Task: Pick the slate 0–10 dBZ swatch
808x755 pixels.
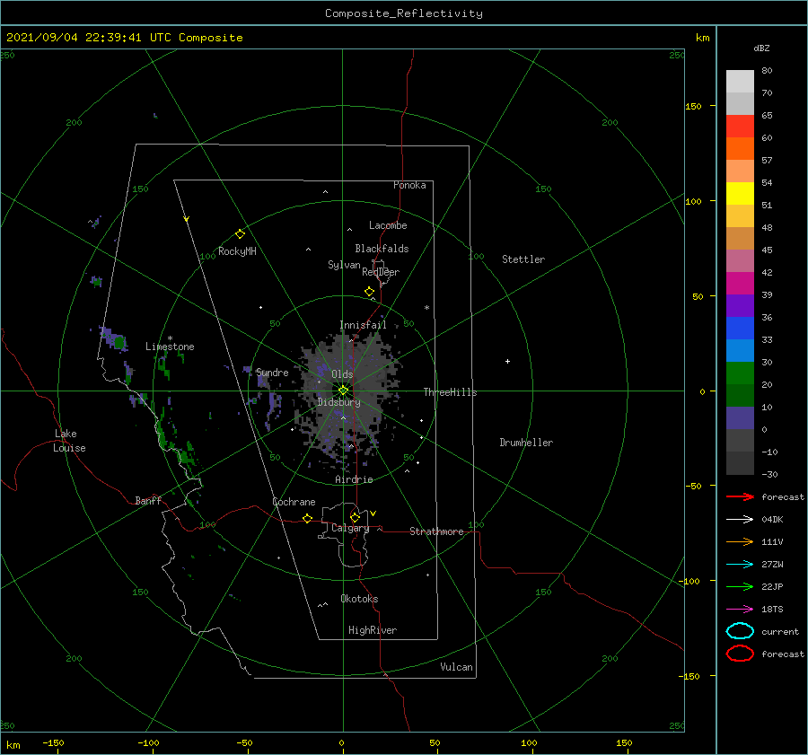Action: tap(740, 417)
